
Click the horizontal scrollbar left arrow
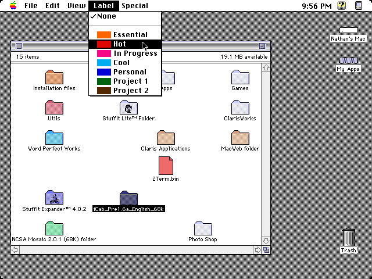(x=16, y=249)
